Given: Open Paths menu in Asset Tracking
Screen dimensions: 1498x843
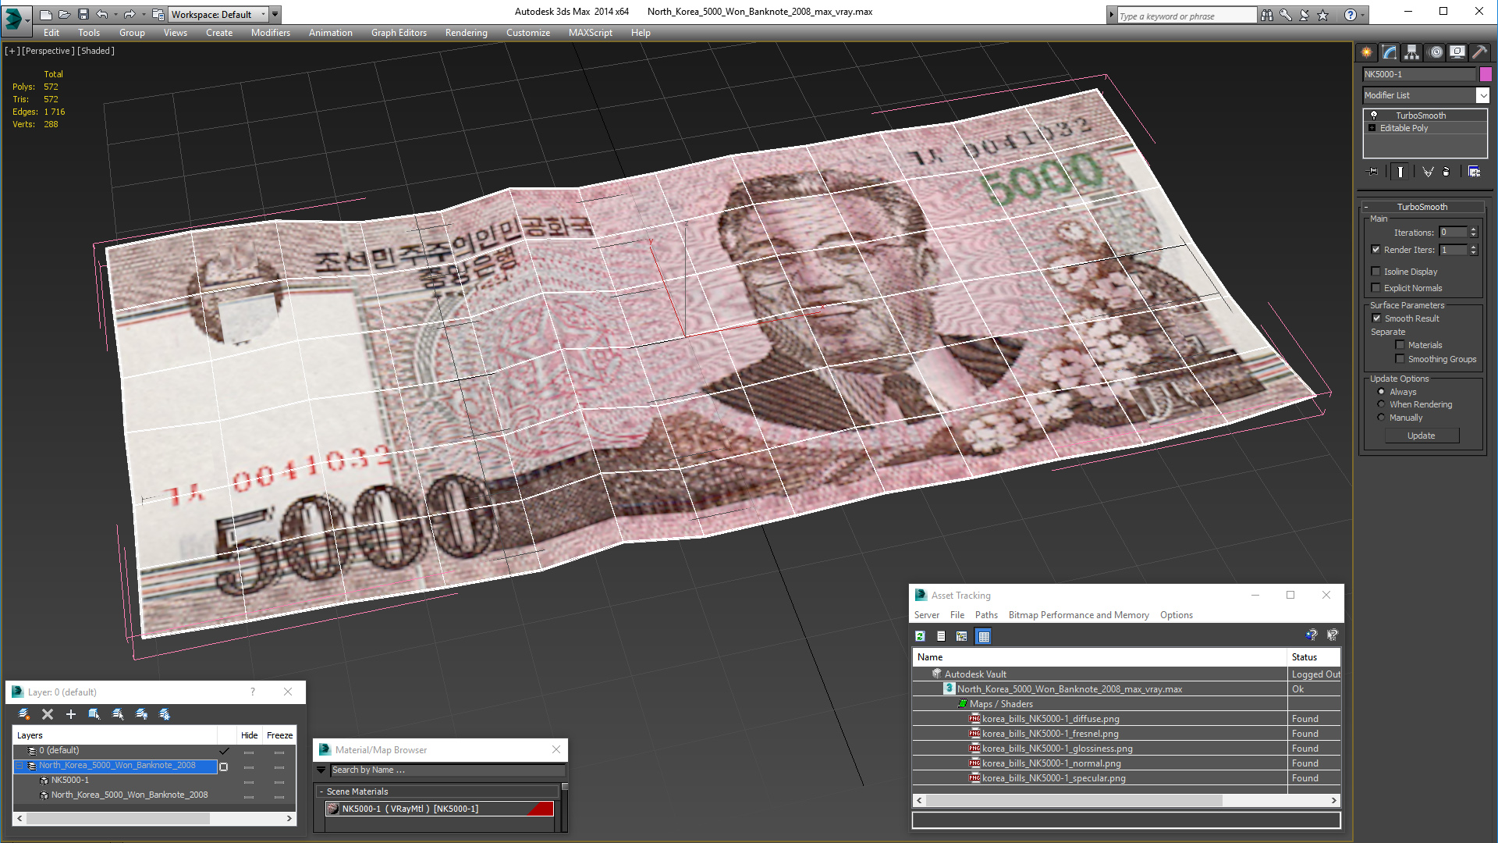Looking at the screenshot, I should click(x=986, y=615).
